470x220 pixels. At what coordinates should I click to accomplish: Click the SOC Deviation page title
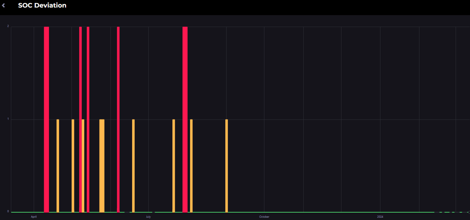pyautogui.click(x=42, y=6)
